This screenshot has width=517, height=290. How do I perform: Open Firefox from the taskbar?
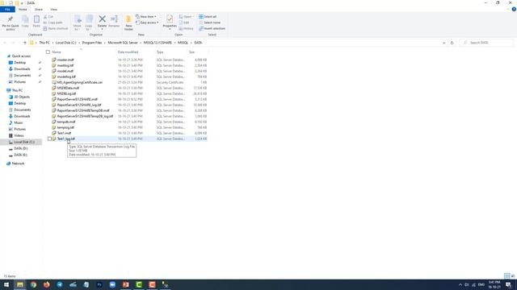[47, 284]
